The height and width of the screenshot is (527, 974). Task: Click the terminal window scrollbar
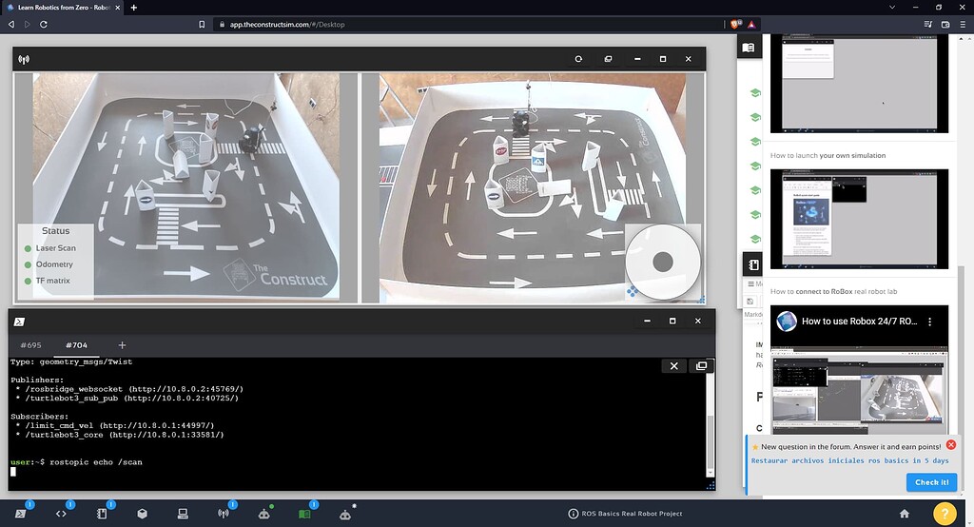711,441
